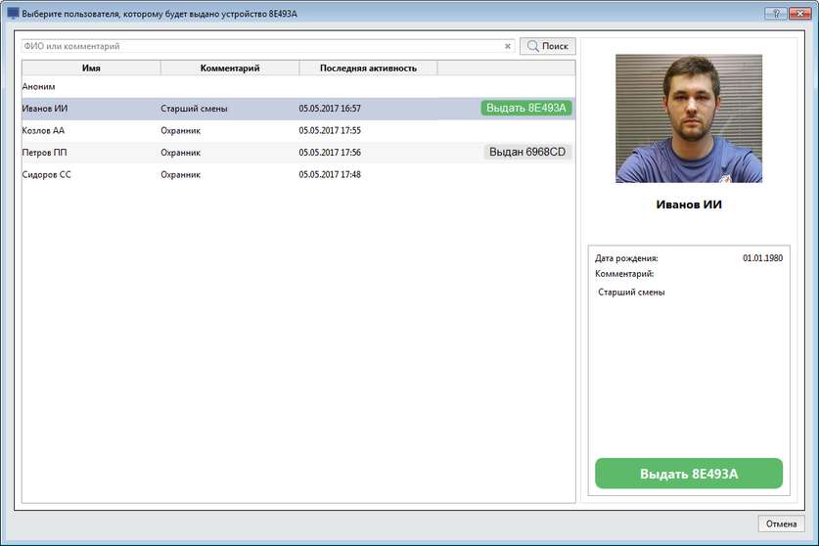Sort by Комментарий column header

point(230,68)
